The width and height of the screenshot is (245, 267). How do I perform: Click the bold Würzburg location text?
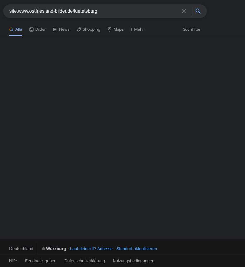(56, 249)
